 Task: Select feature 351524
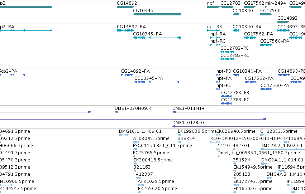[235, 164]
